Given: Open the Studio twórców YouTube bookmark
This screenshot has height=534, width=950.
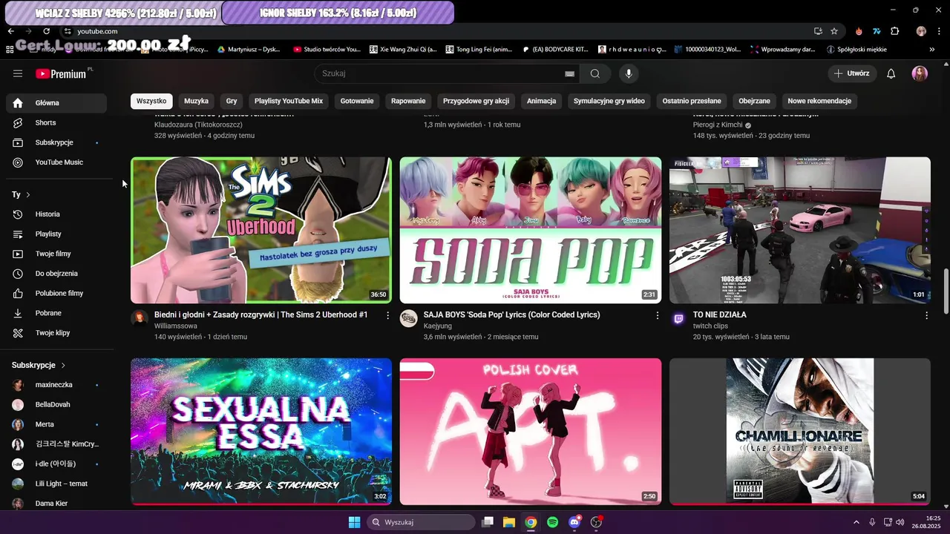Looking at the screenshot, I should 327,50.
